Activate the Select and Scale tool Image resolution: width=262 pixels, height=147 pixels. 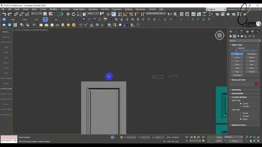tap(79, 14)
